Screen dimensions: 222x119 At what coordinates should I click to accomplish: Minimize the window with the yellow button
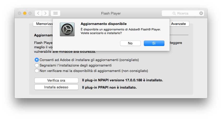(x=25, y=13)
